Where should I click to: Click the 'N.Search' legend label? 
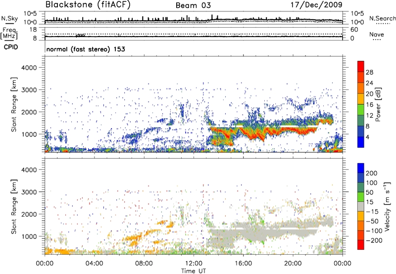[x=382, y=18]
